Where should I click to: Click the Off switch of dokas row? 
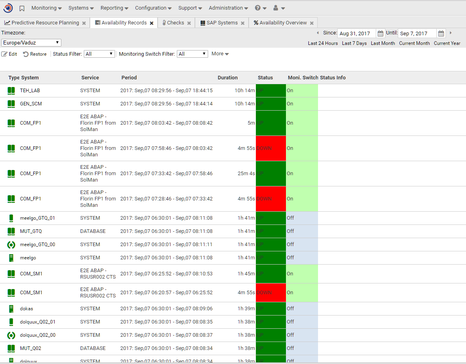[302, 309]
